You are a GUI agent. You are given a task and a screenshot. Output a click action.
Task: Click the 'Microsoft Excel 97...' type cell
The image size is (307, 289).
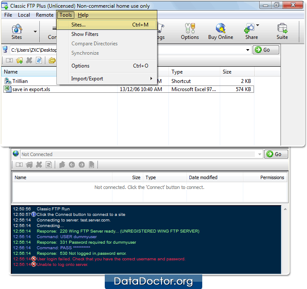click(x=194, y=89)
